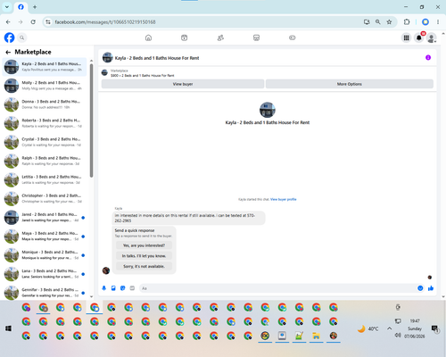The image size is (446, 357).
Task: Open Christopher's conversation in the list
Action: (45, 198)
